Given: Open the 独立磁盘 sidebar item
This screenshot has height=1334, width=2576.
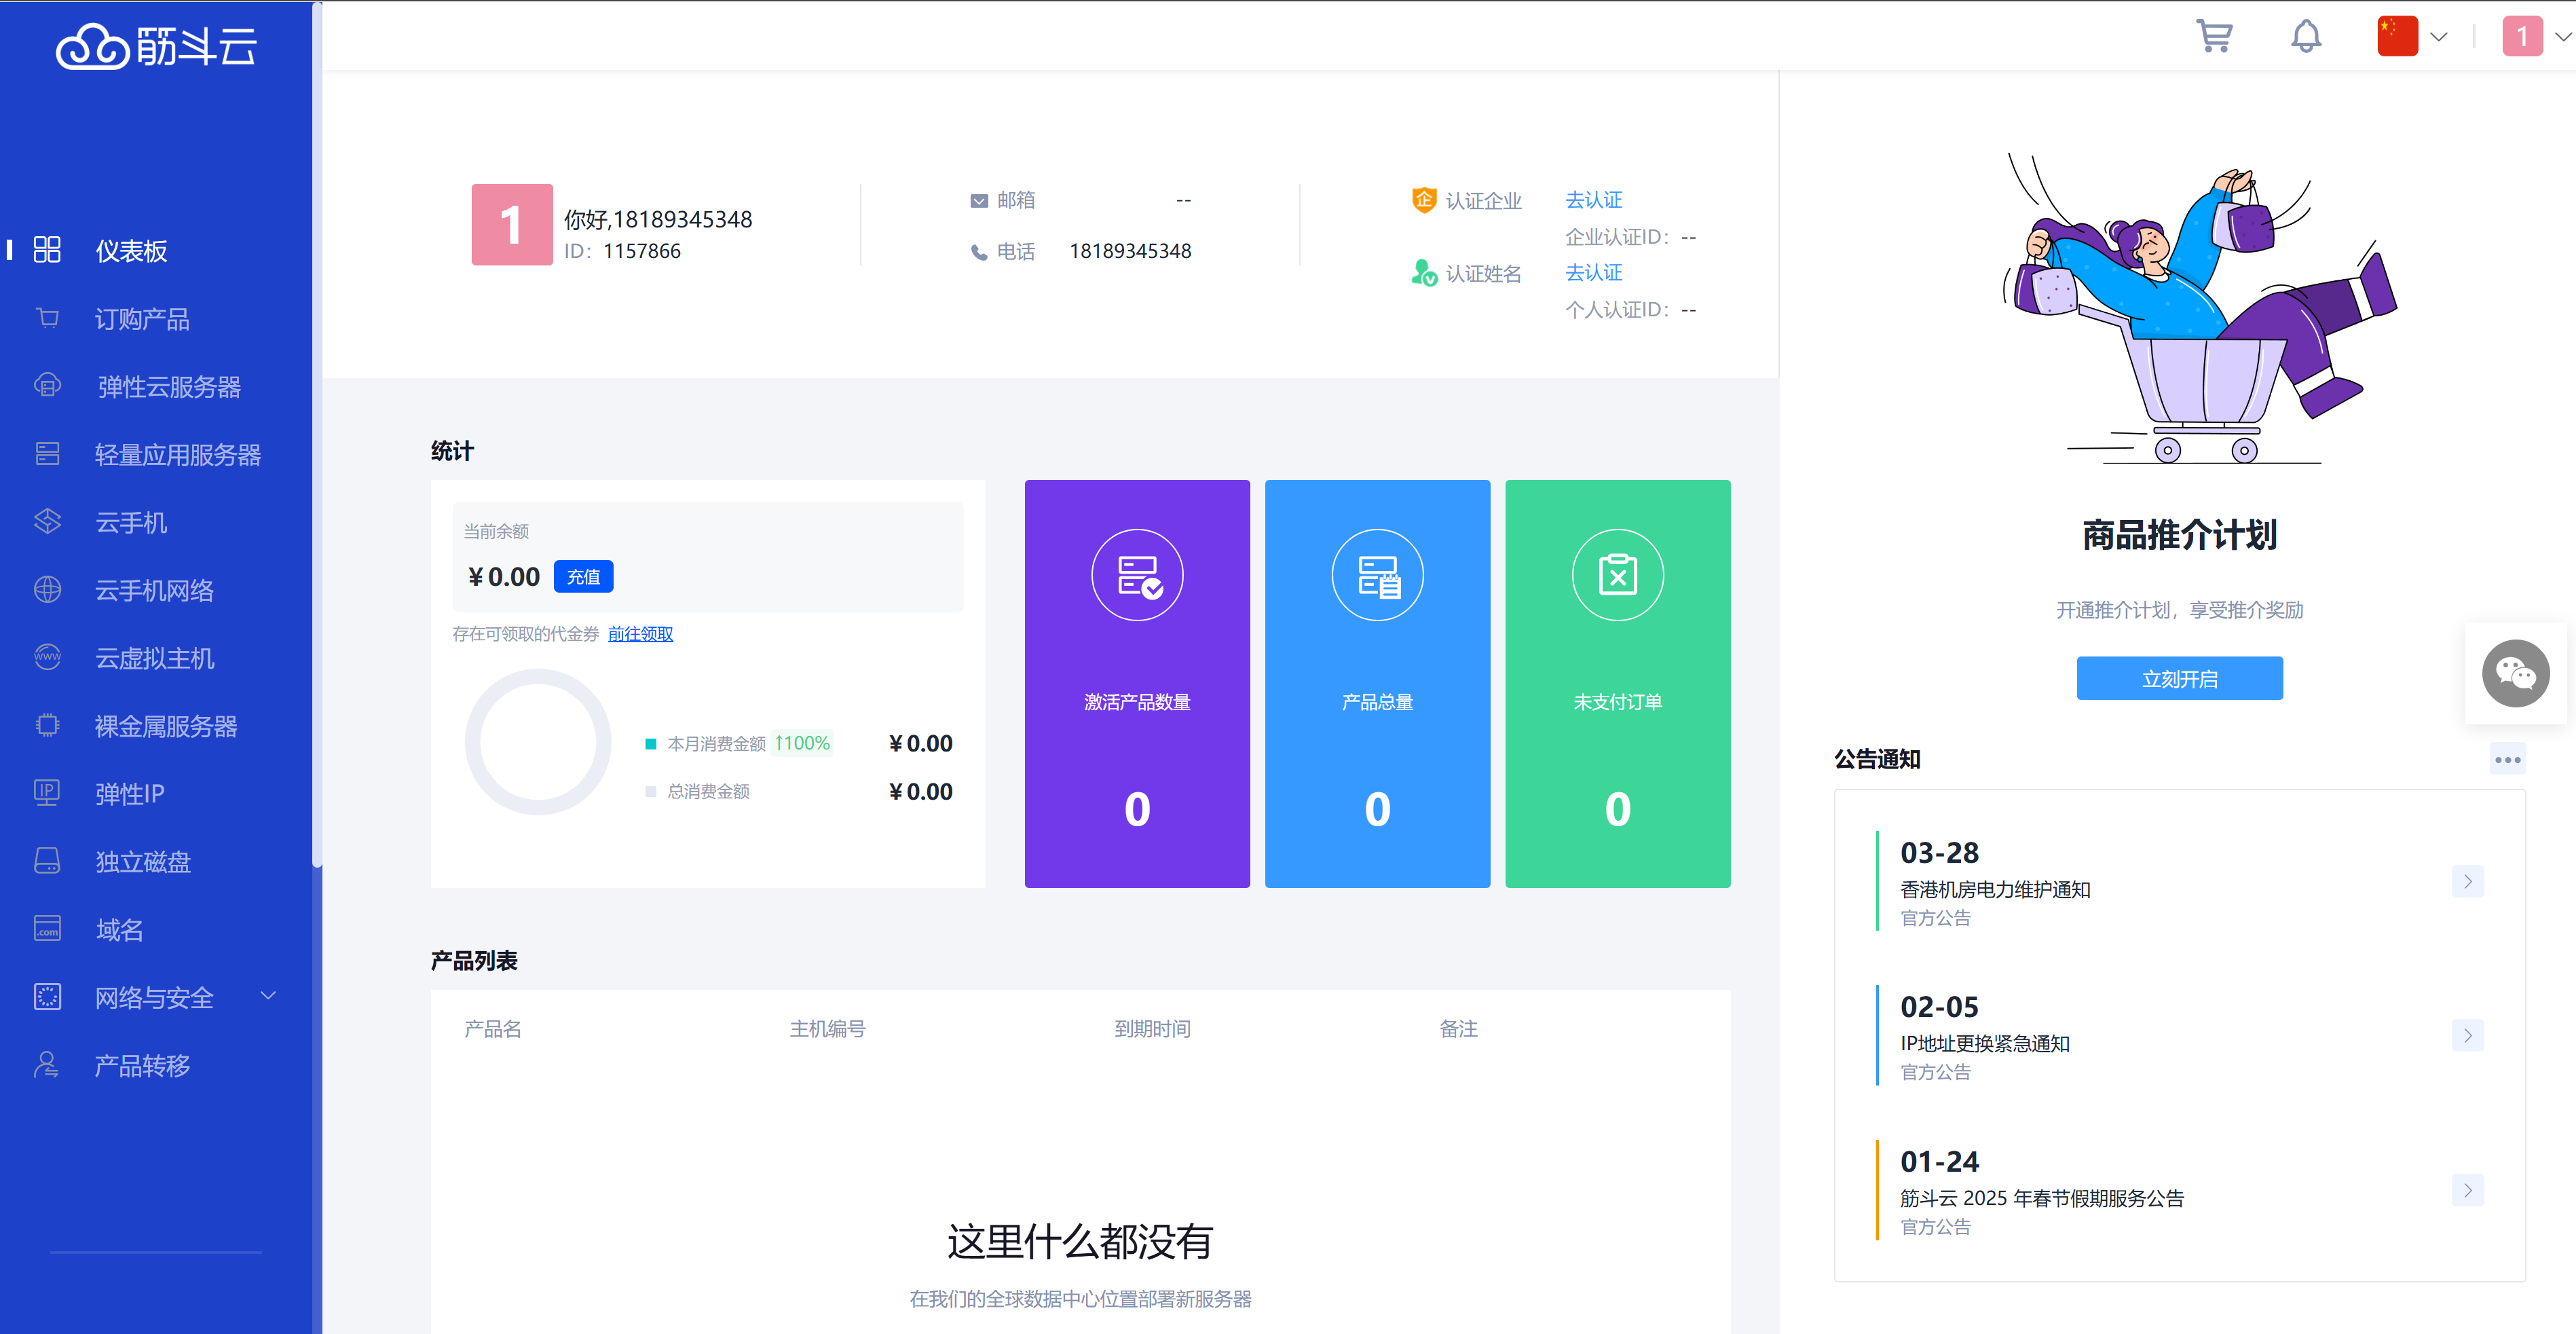Looking at the screenshot, I should click(143, 861).
